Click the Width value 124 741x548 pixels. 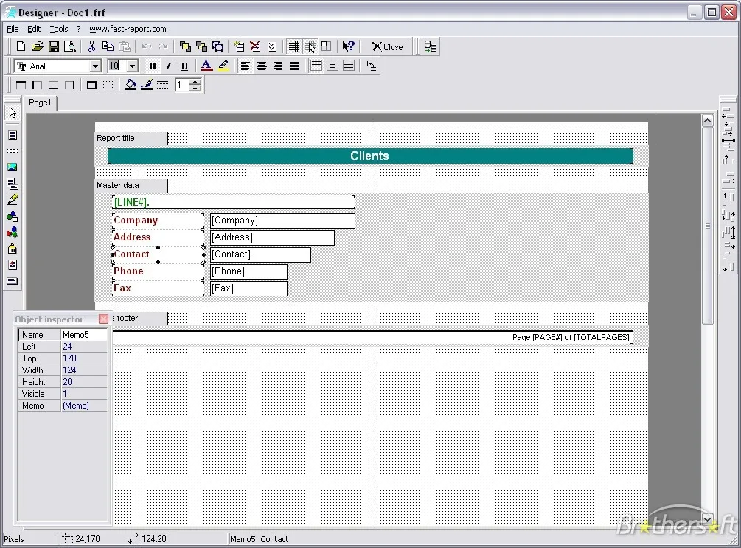(x=84, y=370)
